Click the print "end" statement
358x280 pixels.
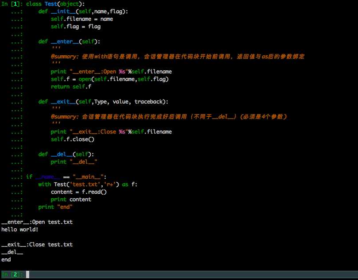(55, 207)
